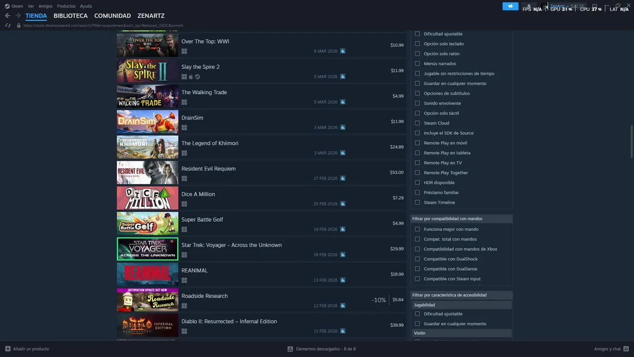Click the review thumbs icon for DrainSim

click(x=343, y=127)
